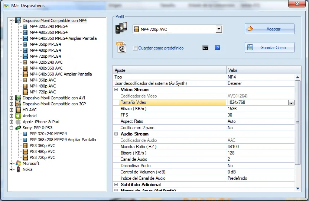Image resolution: width=309 pixels, height=201 pixels.
Task: Click the Apple logo icon
Action: [x=18, y=122]
